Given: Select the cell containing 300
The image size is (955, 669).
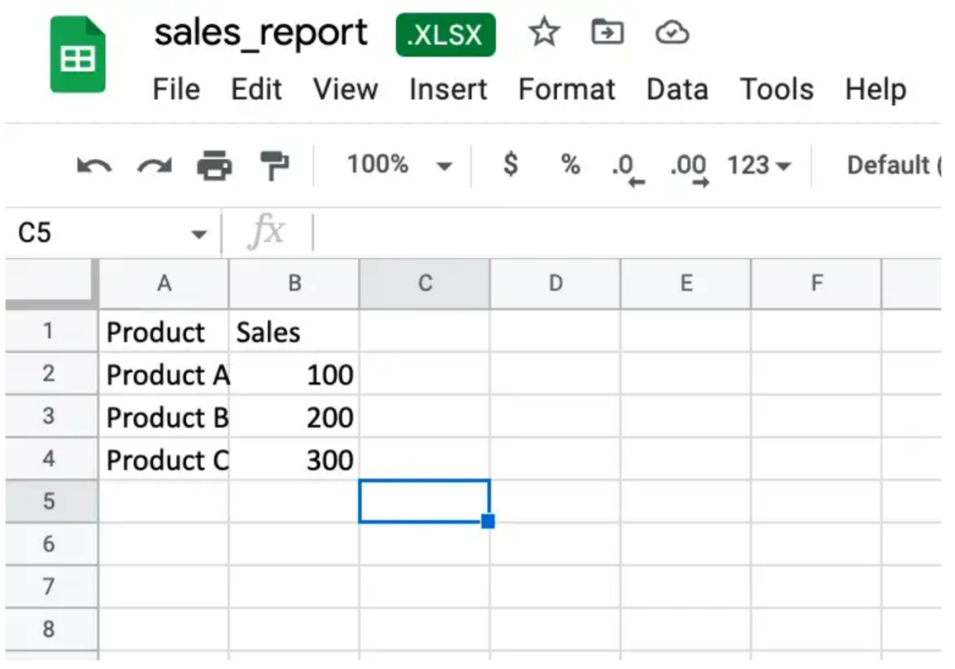Looking at the screenshot, I should (x=294, y=460).
